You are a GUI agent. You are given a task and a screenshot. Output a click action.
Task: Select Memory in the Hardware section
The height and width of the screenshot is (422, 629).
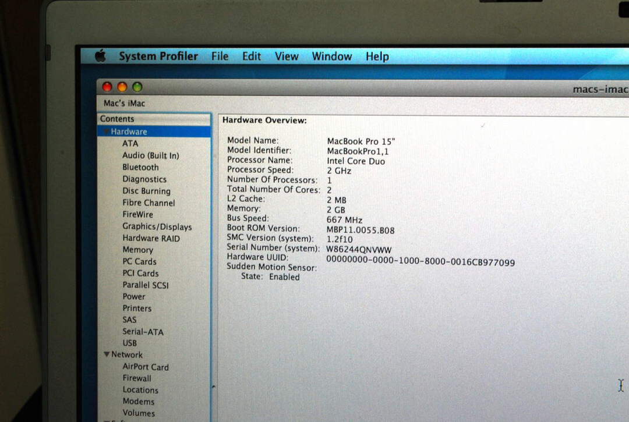click(137, 250)
